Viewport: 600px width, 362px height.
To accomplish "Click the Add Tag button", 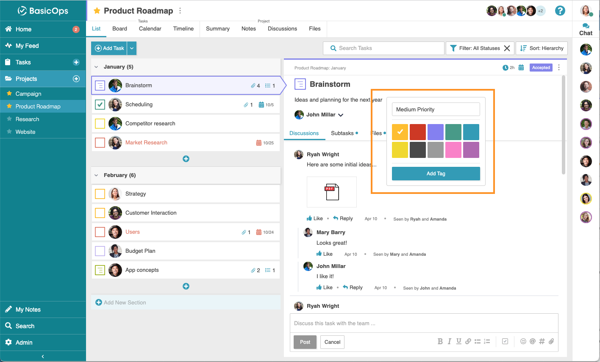I will (436, 174).
